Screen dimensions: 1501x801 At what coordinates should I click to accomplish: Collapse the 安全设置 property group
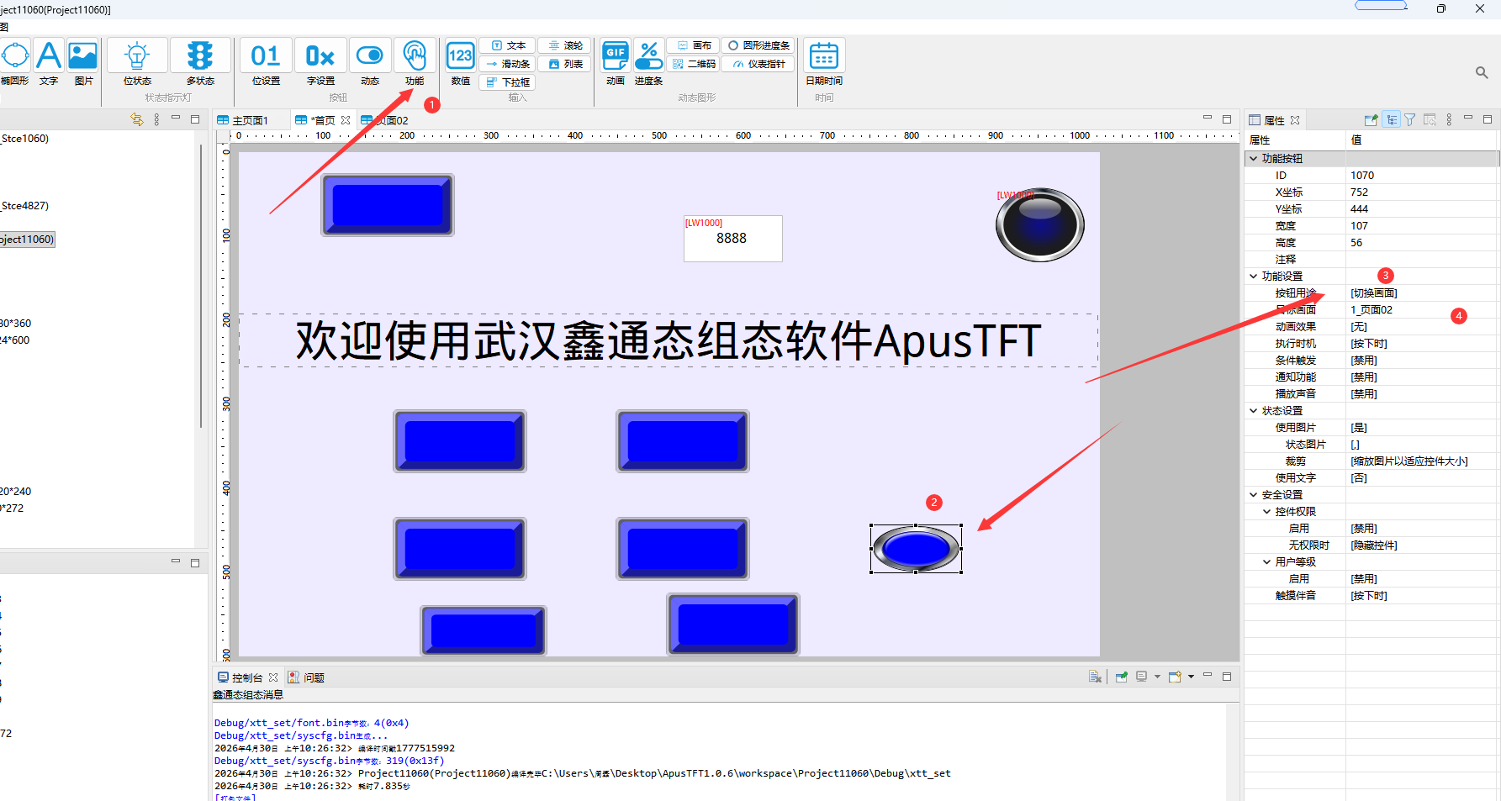(1253, 494)
